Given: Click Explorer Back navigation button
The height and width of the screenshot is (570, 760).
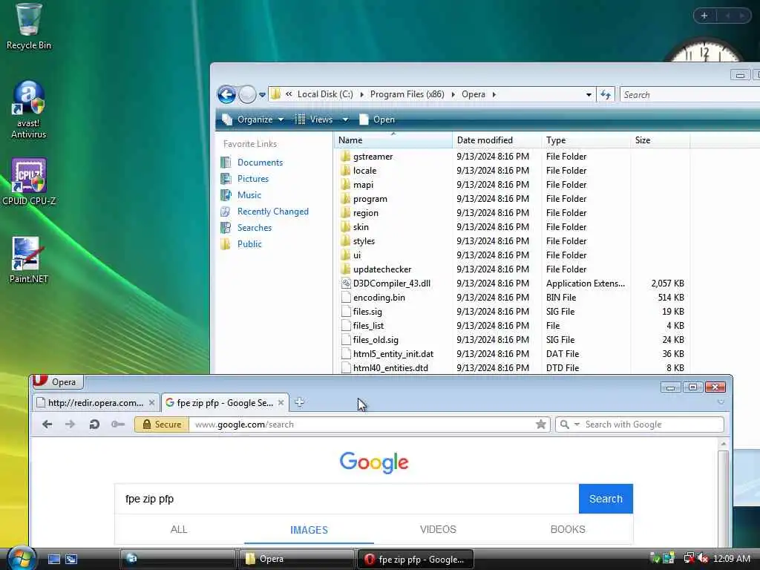Looking at the screenshot, I should click(226, 94).
